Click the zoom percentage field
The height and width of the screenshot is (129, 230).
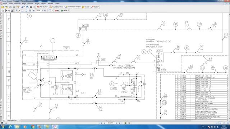click(x=38, y=11)
